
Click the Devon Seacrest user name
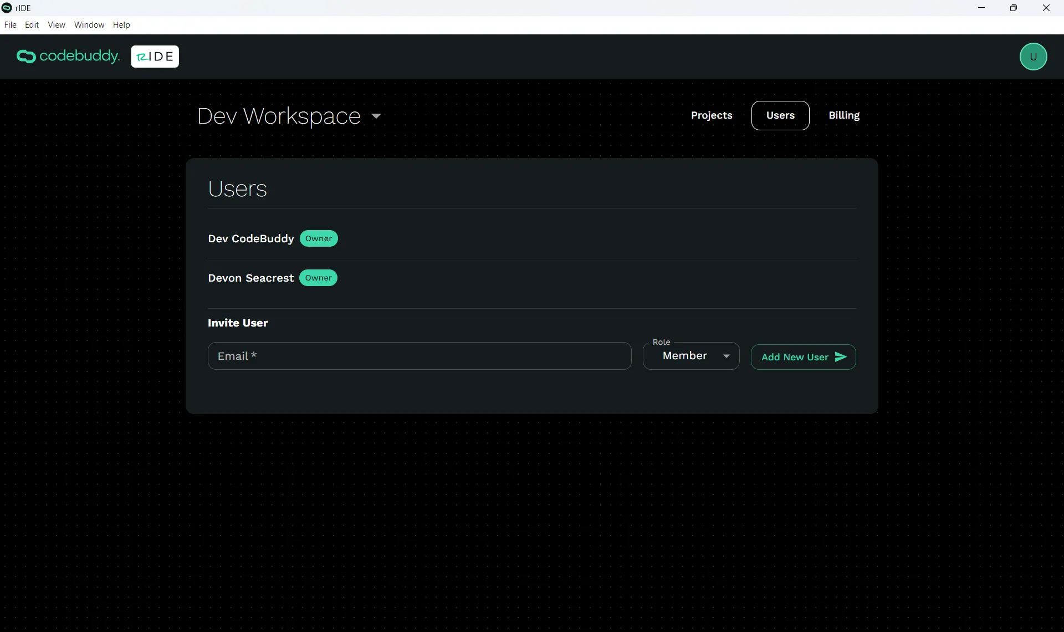(x=250, y=278)
